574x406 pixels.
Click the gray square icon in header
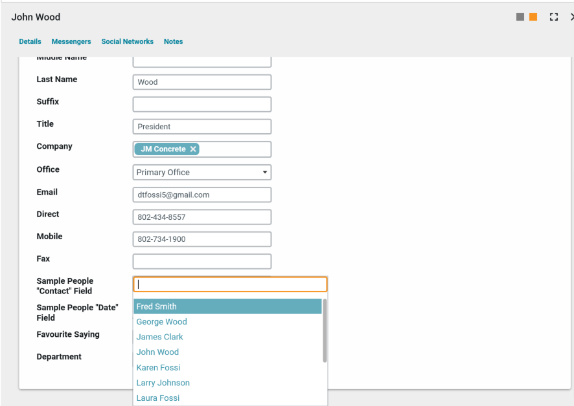tap(520, 17)
